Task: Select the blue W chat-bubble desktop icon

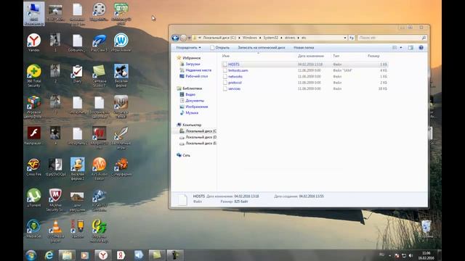Action: (x=121, y=42)
